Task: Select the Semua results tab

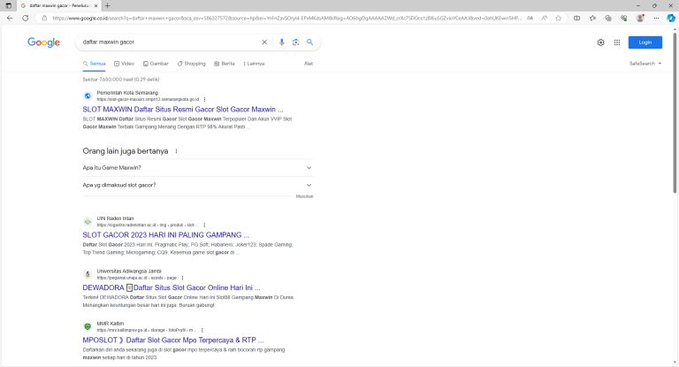Action: click(94, 64)
